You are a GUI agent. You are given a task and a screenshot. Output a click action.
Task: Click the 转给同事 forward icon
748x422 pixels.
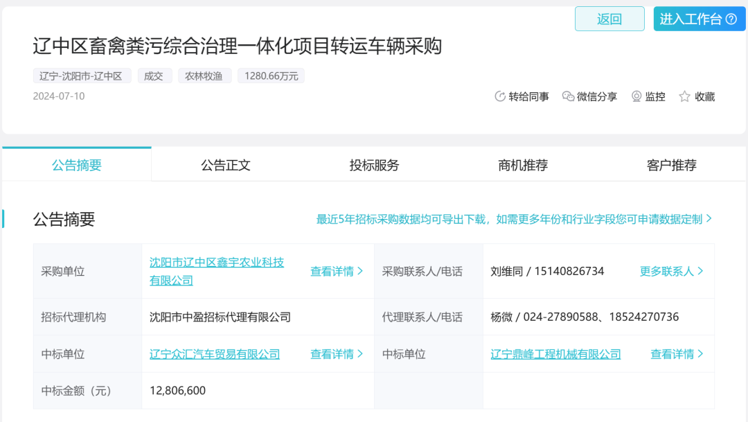tap(499, 96)
